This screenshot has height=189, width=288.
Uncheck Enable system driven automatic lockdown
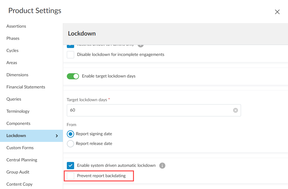pos(70,166)
